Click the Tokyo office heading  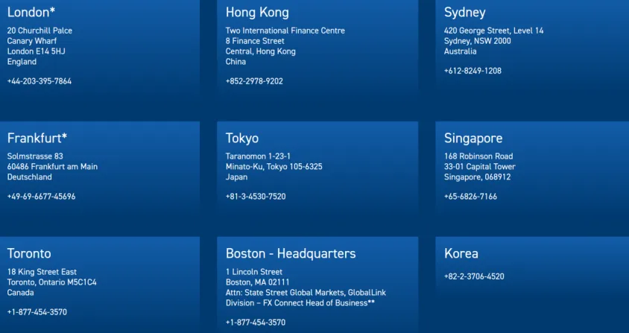[x=242, y=139]
